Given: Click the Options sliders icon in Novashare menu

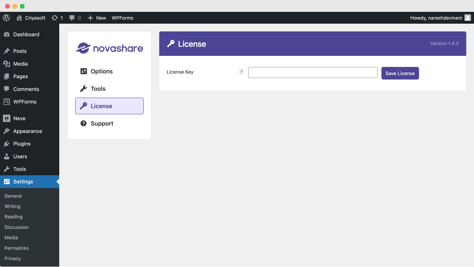Looking at the screenshot, I should click(84, 71).
